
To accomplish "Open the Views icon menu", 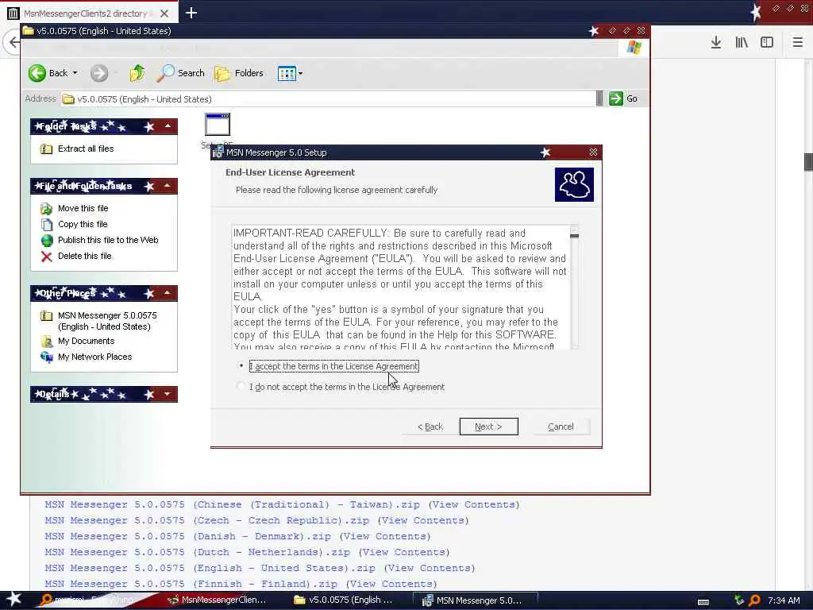I will 287,73.
